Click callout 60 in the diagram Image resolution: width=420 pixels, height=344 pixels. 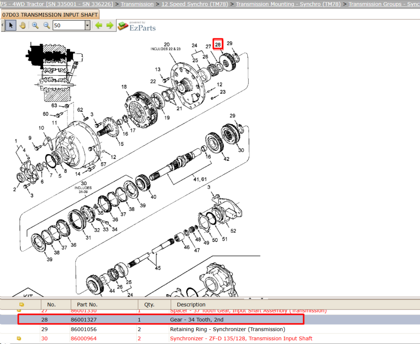(45, 114)
